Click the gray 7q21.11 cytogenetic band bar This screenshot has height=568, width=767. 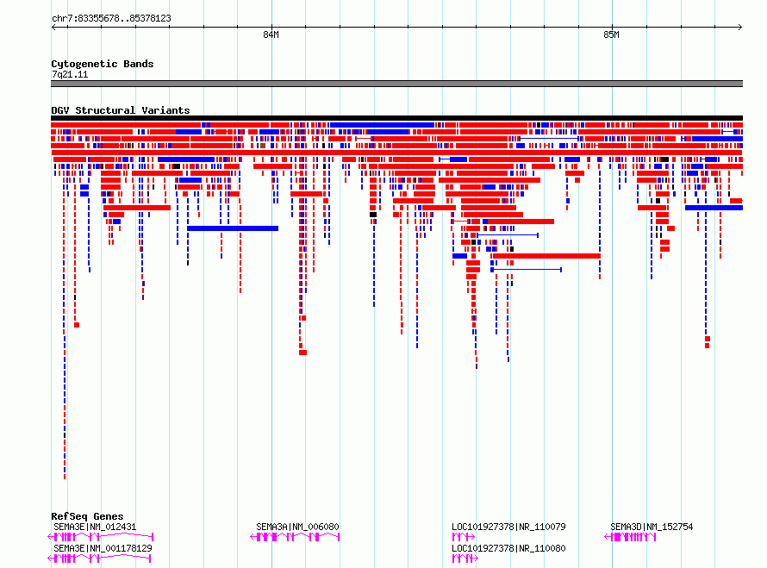click(x=396, y=84)
